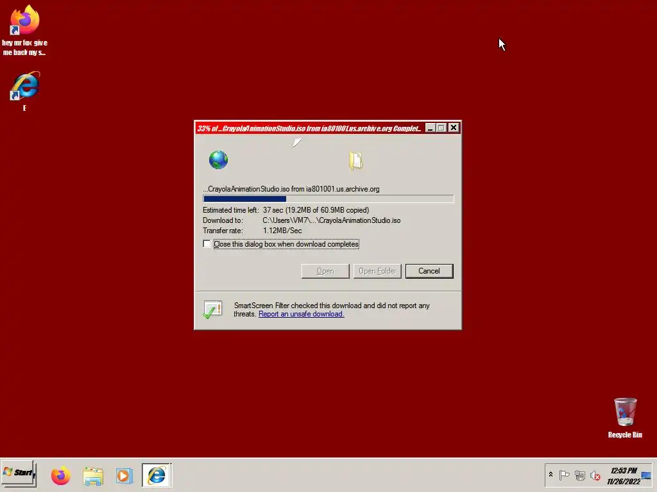Click the download progress bar
This screenshot has width=657, height=492.
tap(328, 199)
